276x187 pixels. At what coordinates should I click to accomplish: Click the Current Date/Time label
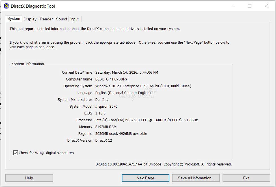click(77, 73)
